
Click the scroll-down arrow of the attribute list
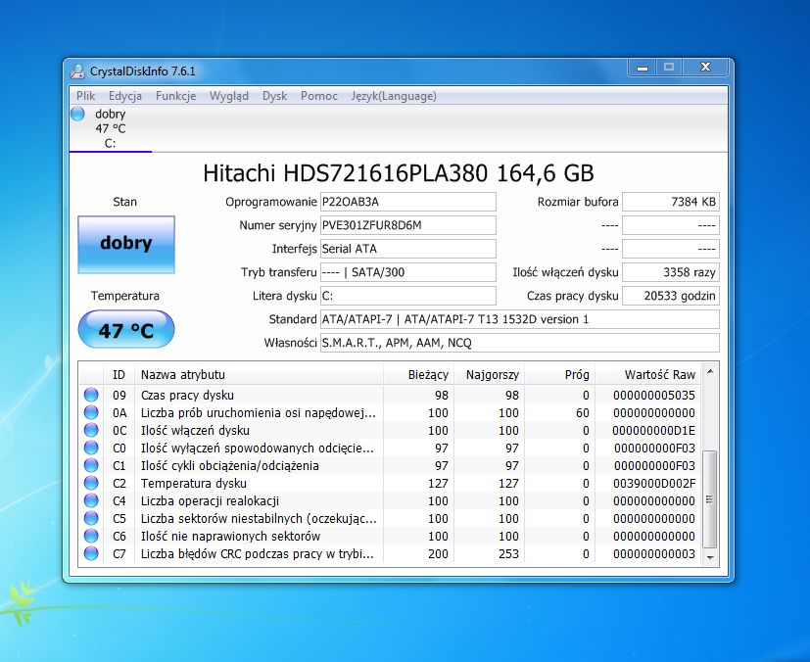pyautogui.click(x=710, y=557)
